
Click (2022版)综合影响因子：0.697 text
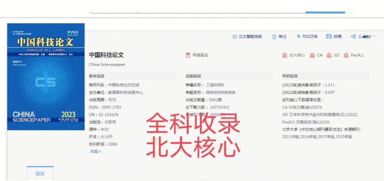(308, 93)
